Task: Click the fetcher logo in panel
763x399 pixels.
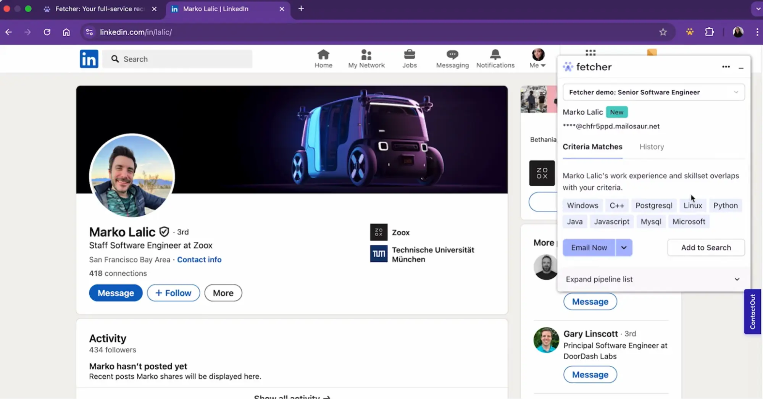Action: coord(587,67)
